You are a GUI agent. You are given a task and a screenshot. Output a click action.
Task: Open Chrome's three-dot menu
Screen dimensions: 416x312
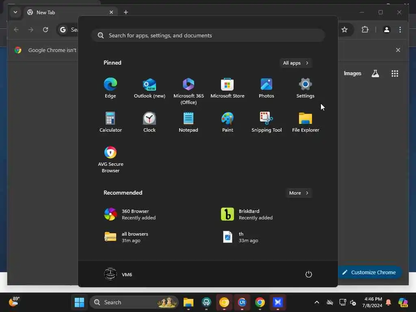point(400,29)
